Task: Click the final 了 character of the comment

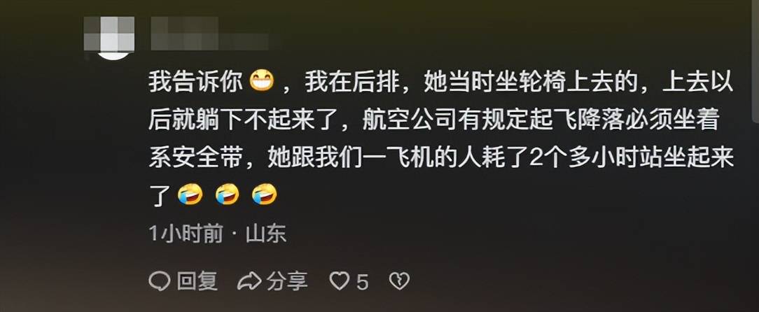Action: (159, 197)
